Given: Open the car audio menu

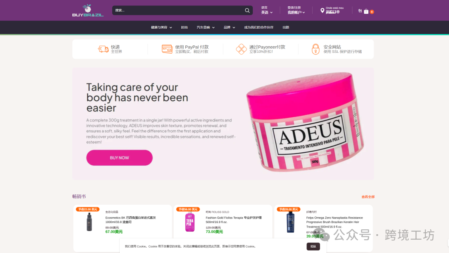Looking at the screenshot, I should (x=206, y=27).
